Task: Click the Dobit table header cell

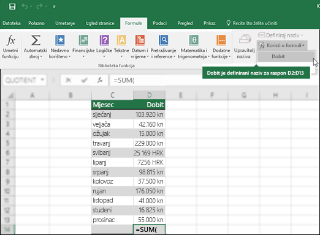Action: (149, 105)
